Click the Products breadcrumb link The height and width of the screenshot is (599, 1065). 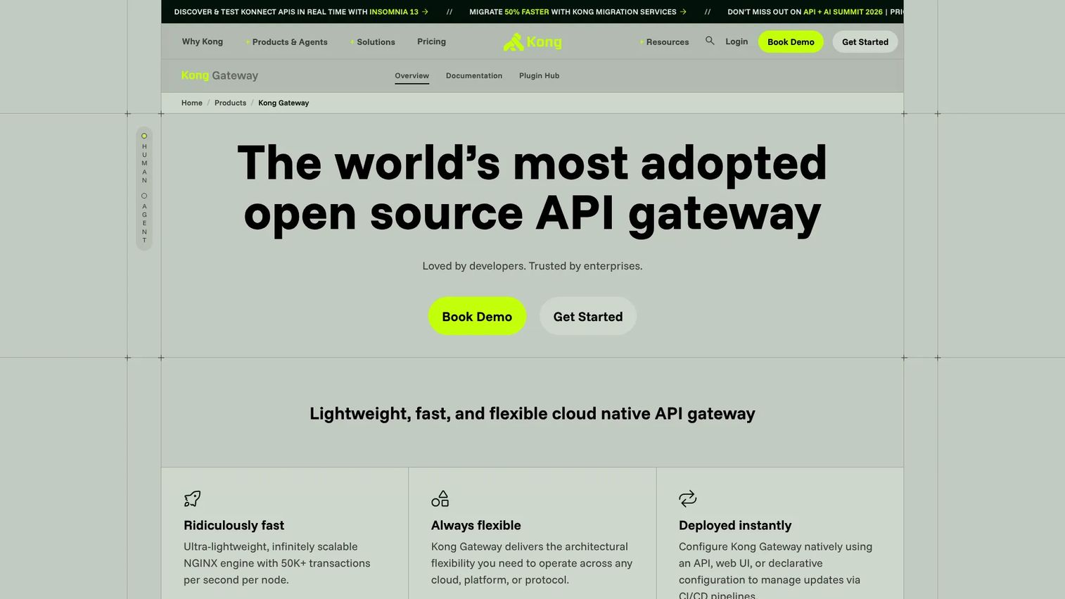[230, 103]
